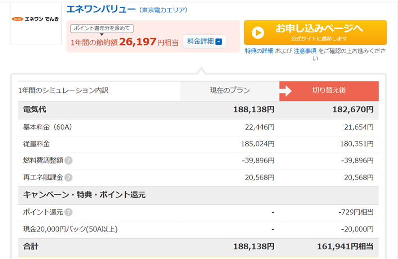Image resolution: width=398 pixels, height=259 pixels.
Task: Click the play arrow icon on apply button
Action: tap(258, 33)
